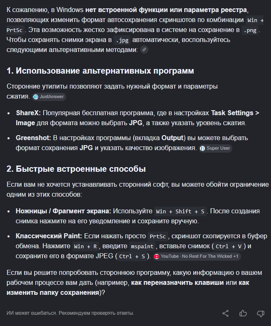Dislike the answer with thumbs down
Screen dimensions: 271x326
point(261,314)
